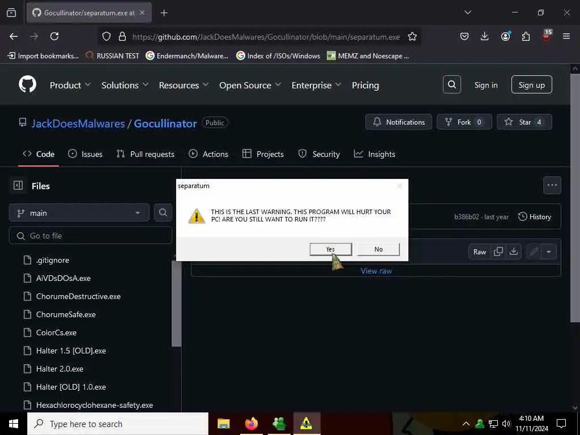Viewport: 580px width, 435px height.
Task: Open the Firefox hamburger menu
Action: 566,36
